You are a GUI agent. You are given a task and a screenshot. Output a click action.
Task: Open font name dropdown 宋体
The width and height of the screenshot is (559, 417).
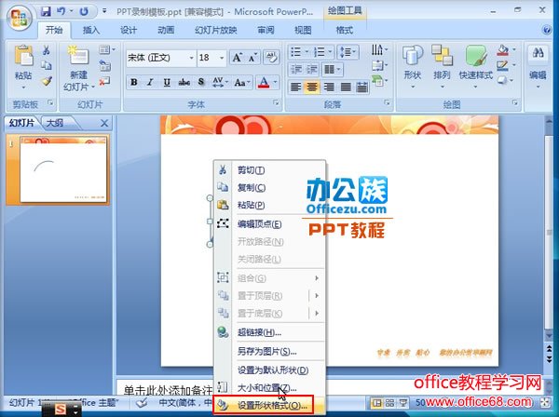tap(191, 58)
